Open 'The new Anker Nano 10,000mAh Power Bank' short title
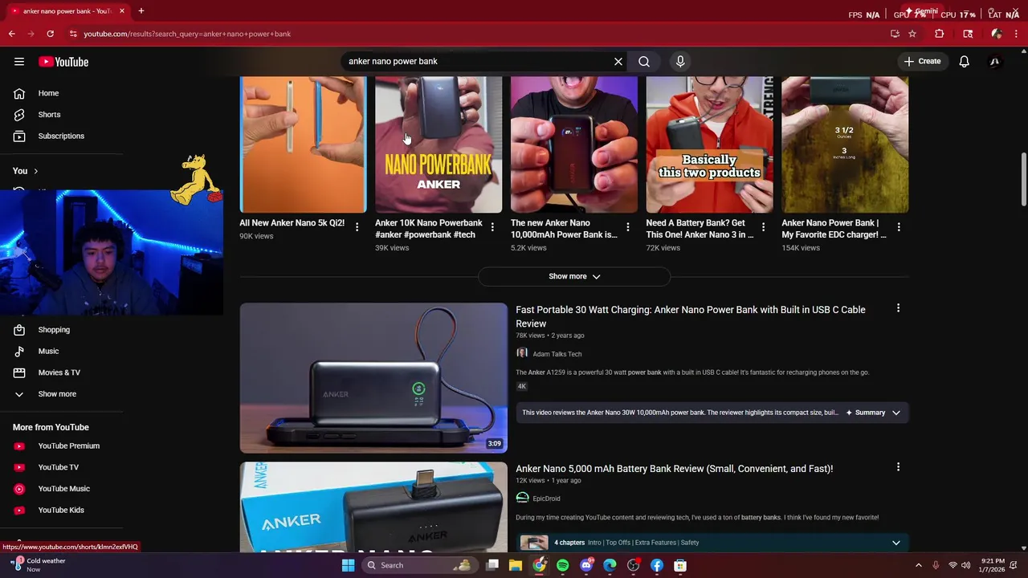This screenshot has height=578, width=1028. (x=564, y=229)
